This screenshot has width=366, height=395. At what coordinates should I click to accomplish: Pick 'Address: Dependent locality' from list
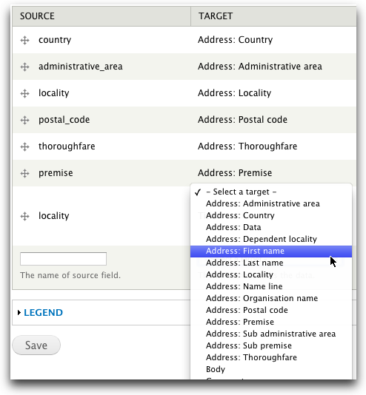pos(271,240)
